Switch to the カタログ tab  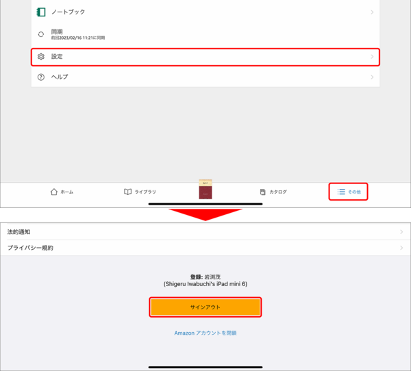[273, 192]
